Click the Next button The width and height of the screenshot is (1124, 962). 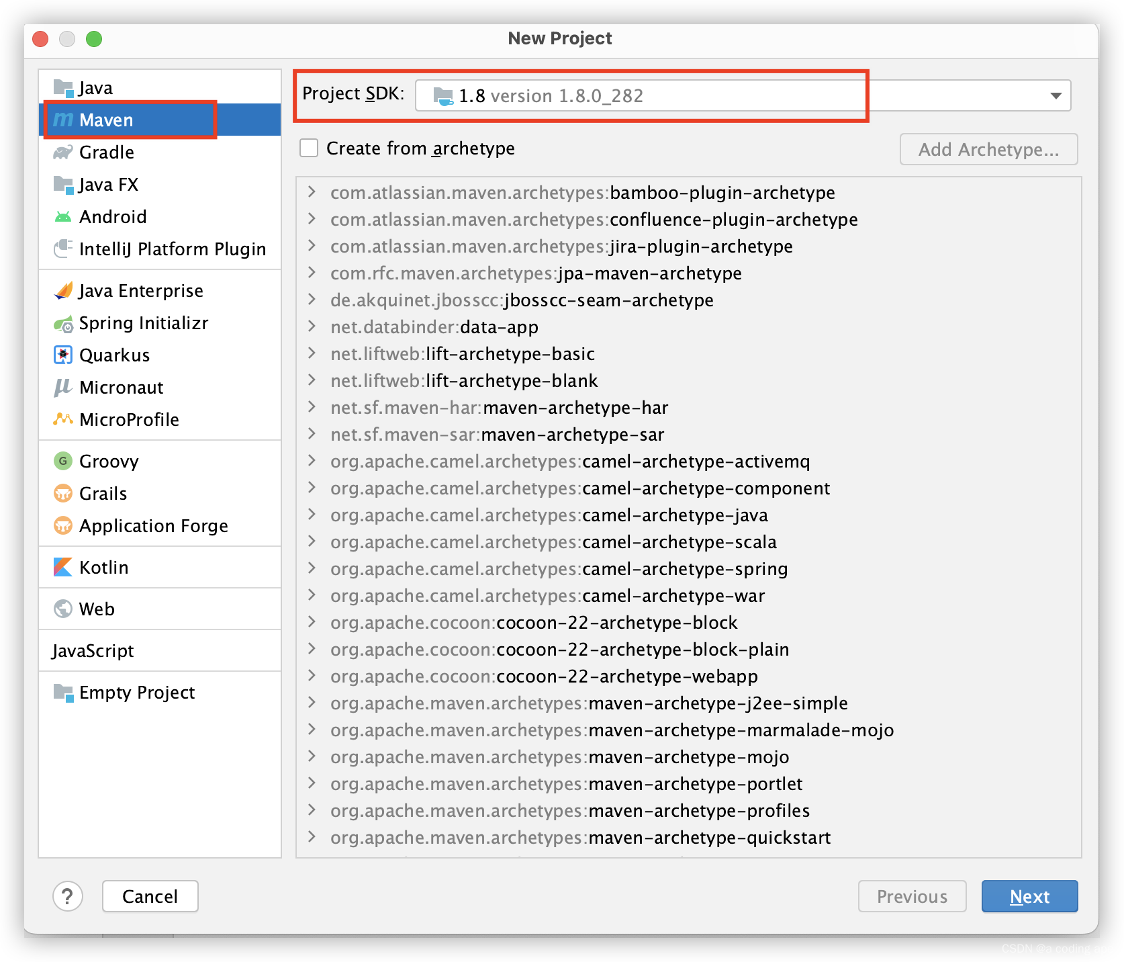(1029, 896)
